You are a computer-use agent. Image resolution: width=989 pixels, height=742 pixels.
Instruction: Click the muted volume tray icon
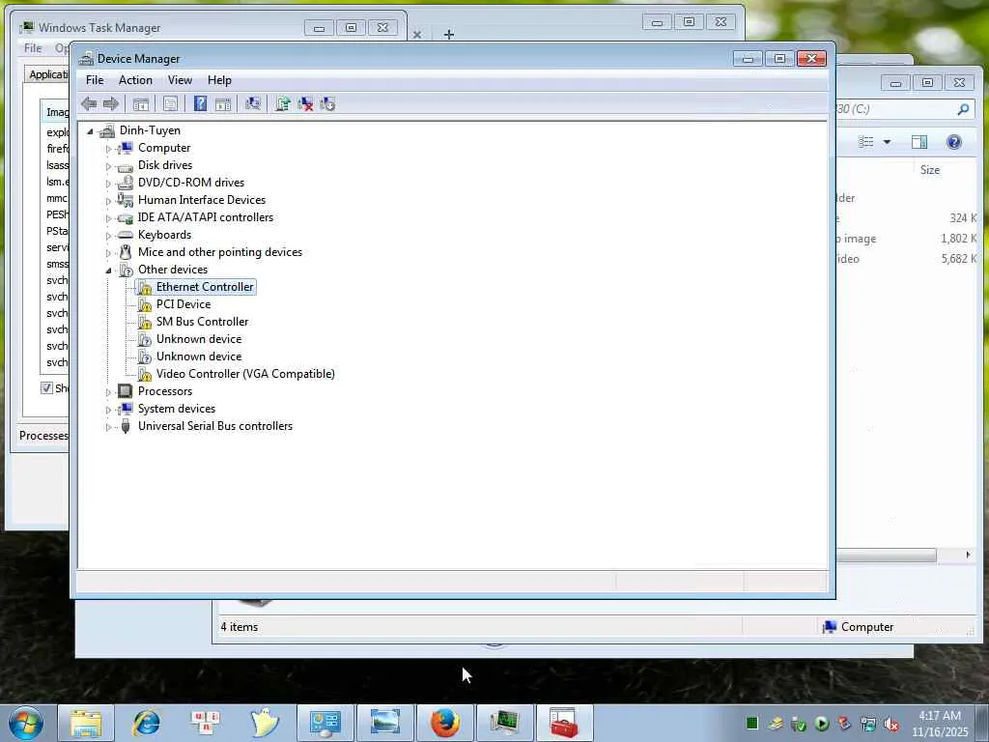(891, 725)
